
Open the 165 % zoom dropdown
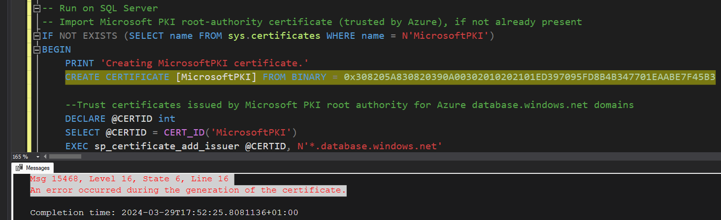[x=38, y=157]
